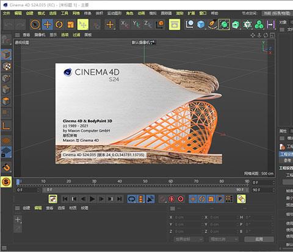Open the 帮助 (Help) menu

[x=214, y=13]
